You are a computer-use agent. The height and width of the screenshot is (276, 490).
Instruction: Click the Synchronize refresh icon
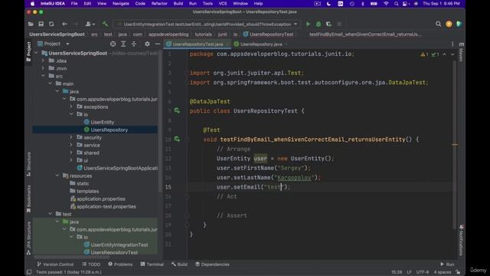coord(51,24)
